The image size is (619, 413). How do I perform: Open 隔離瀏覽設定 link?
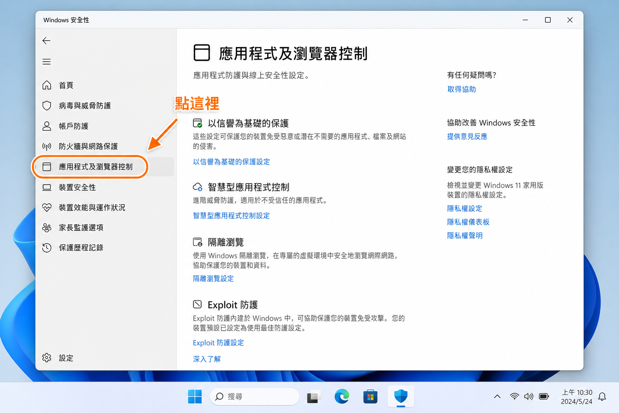[213, 279]
